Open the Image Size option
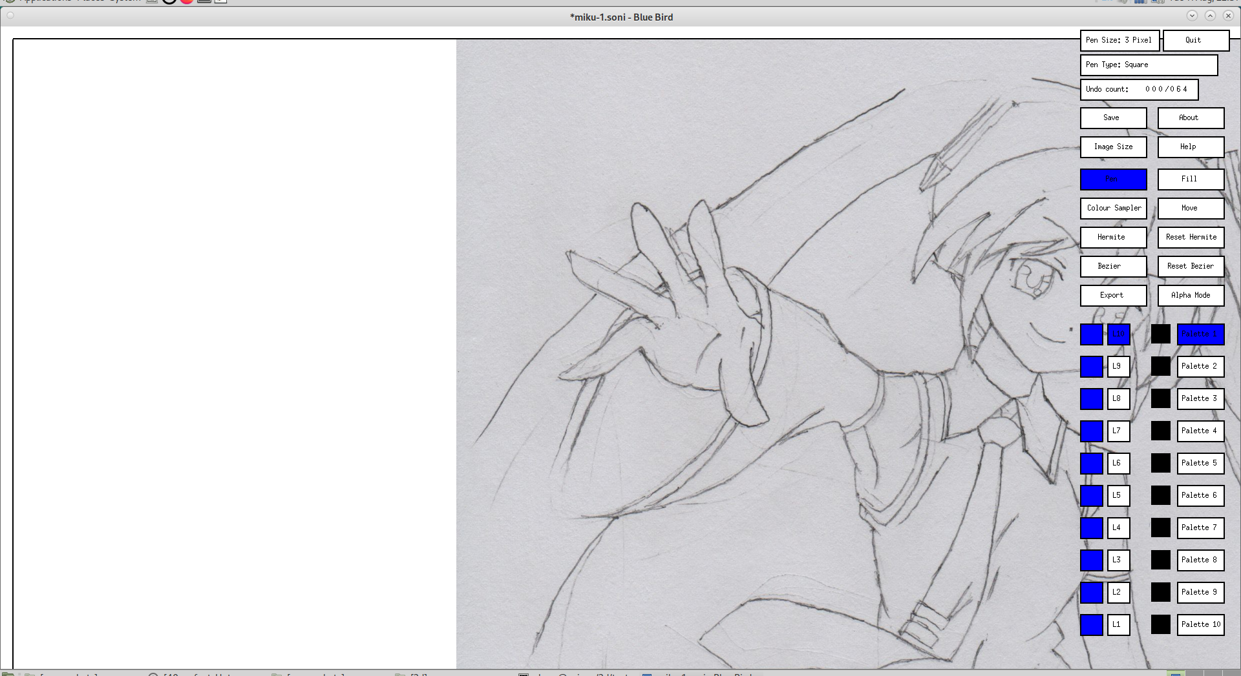Viewport: 1241px width, 676px height. coord(1113,147)
